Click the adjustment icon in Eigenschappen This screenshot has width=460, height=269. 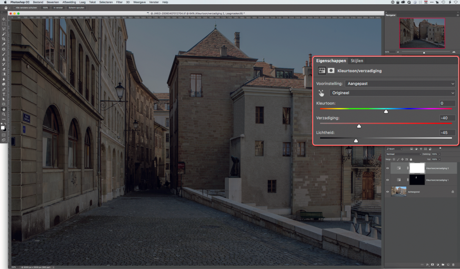click(x=322, y=71)
